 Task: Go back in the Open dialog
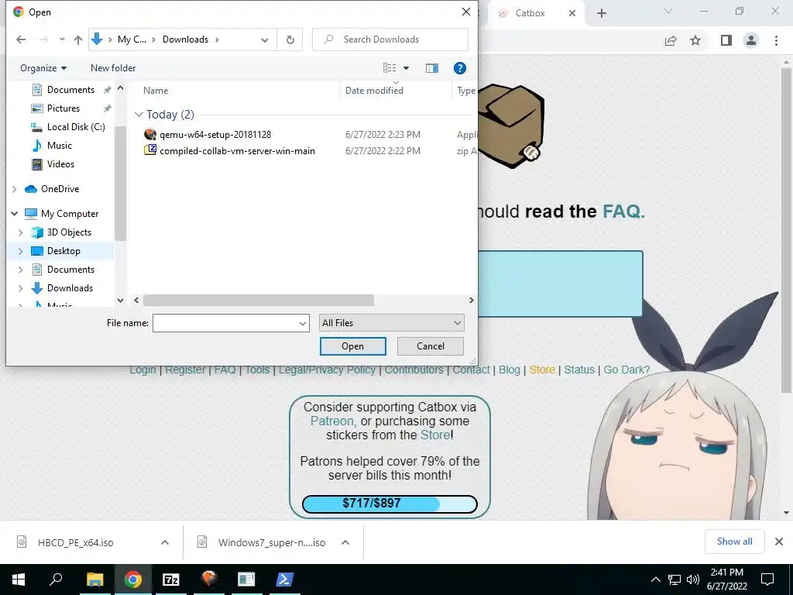[21, 40]
